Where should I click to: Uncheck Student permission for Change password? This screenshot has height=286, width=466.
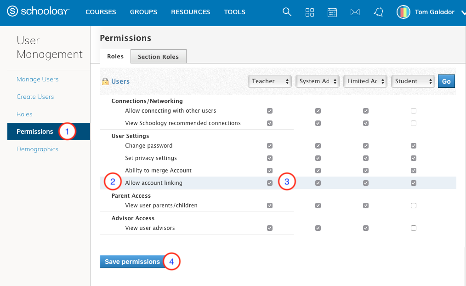click(x=413, y=145)
